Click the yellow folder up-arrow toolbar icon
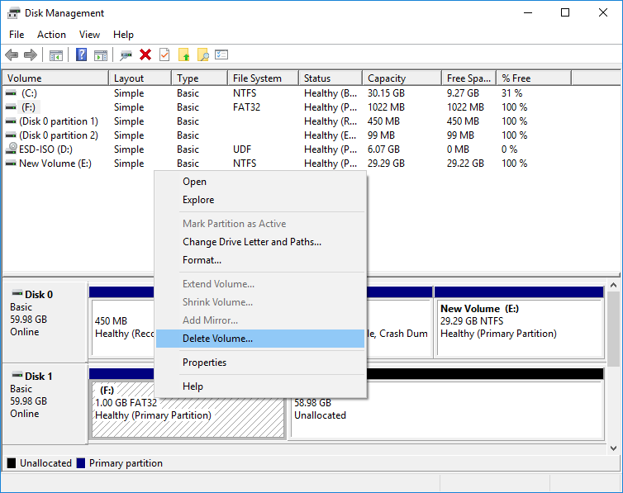The height and width of the screenshot is (493, 623). (x=184, y=55)
